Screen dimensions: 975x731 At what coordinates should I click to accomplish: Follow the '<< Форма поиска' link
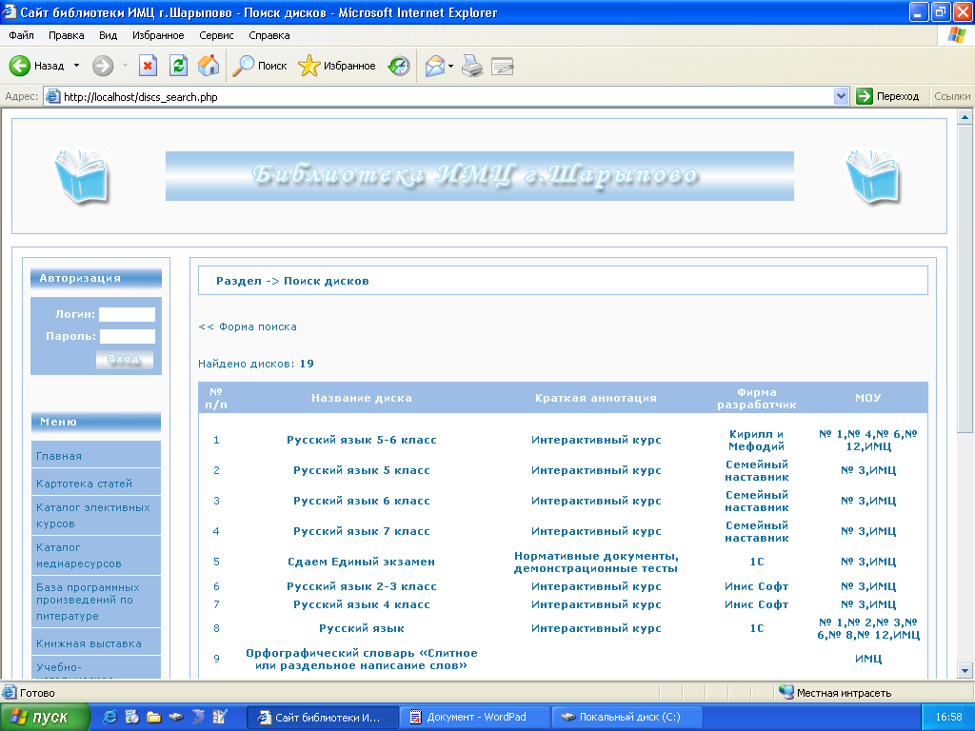[248, 326]
